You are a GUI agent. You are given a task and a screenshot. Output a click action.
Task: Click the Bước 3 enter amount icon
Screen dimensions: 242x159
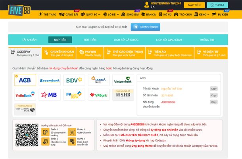point(45,142)
